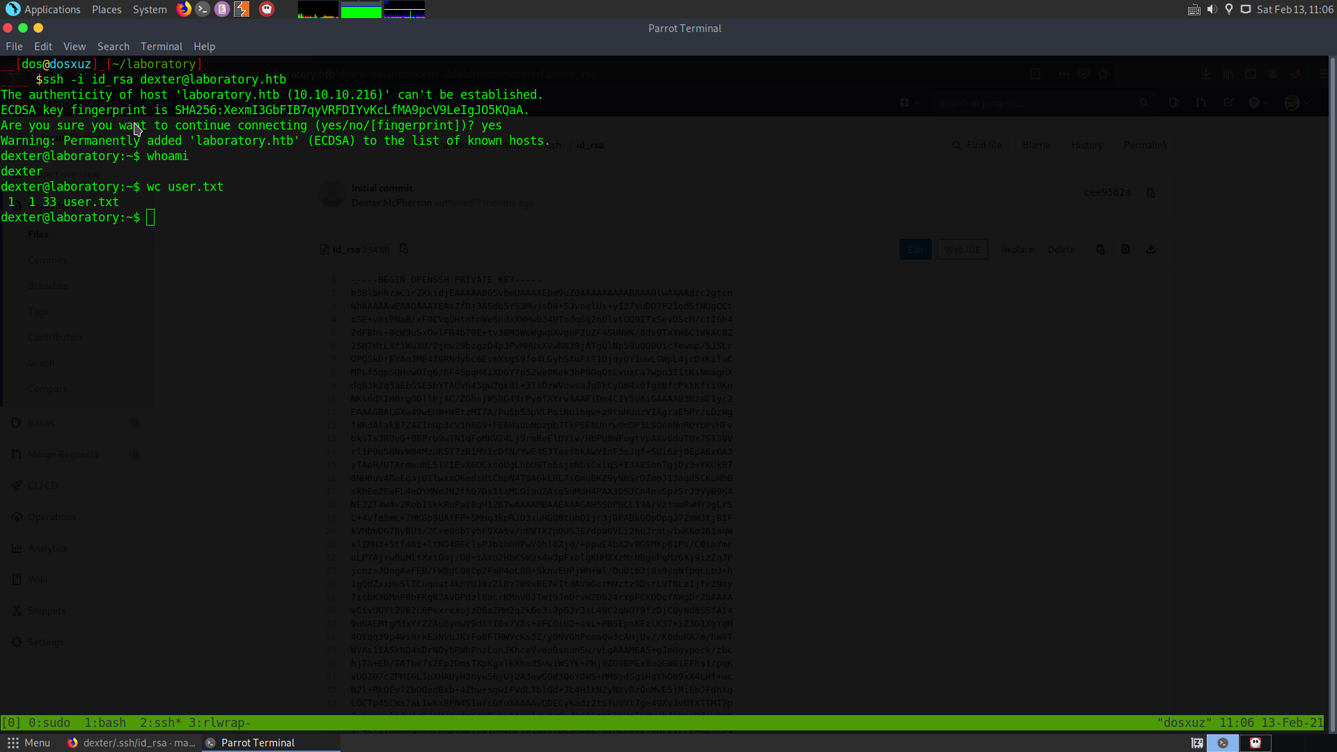Image resolution: width=1337 pixels, height=752 pixels.
Task: Click the display/network monitor tray icon
Action: tap(1246, 9)
